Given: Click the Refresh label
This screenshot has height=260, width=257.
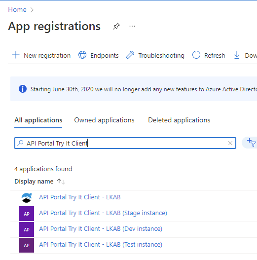Looking at the screenshot, I should [215, 56].
